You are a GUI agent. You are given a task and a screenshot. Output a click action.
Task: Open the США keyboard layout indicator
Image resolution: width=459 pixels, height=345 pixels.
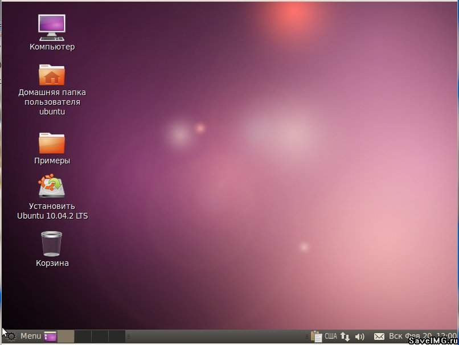(x=331, y=336)
